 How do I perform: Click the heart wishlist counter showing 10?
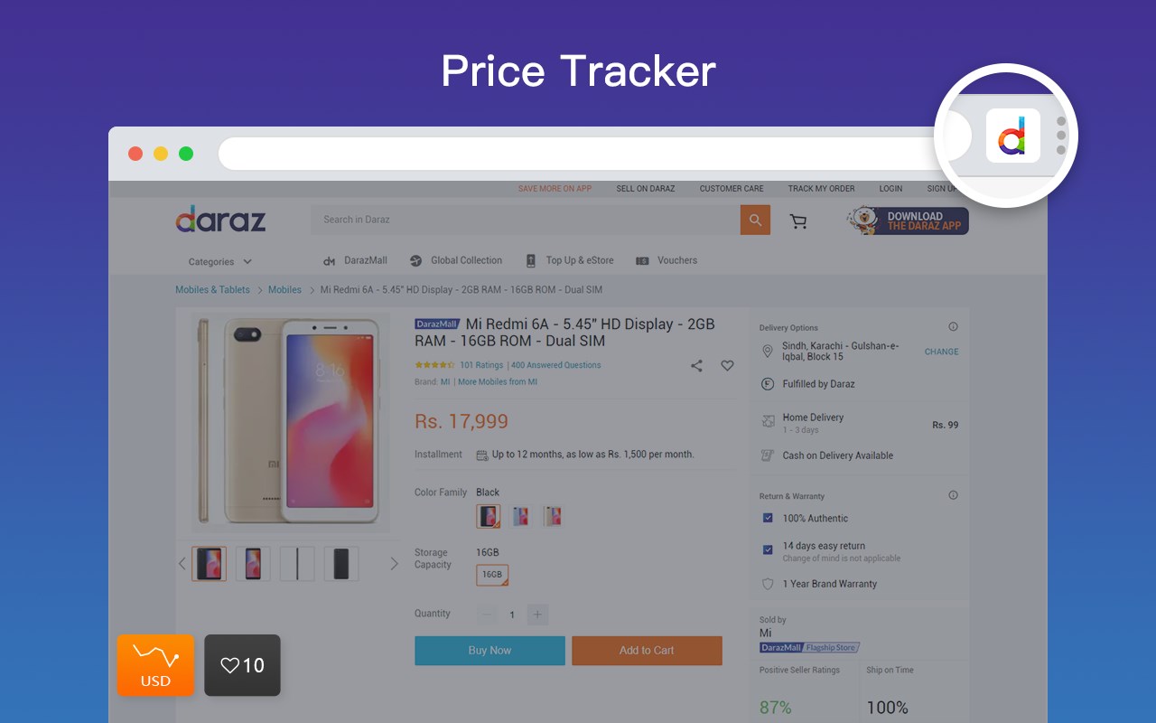tap(242, 665)
